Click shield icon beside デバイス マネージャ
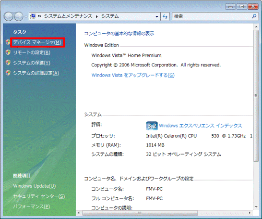The image size is (262, 219). click(x=8, y=42)
